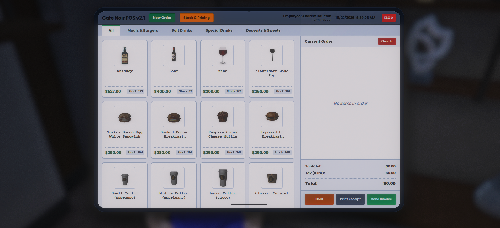Go to the Special Drinks tab

[219, 30]
